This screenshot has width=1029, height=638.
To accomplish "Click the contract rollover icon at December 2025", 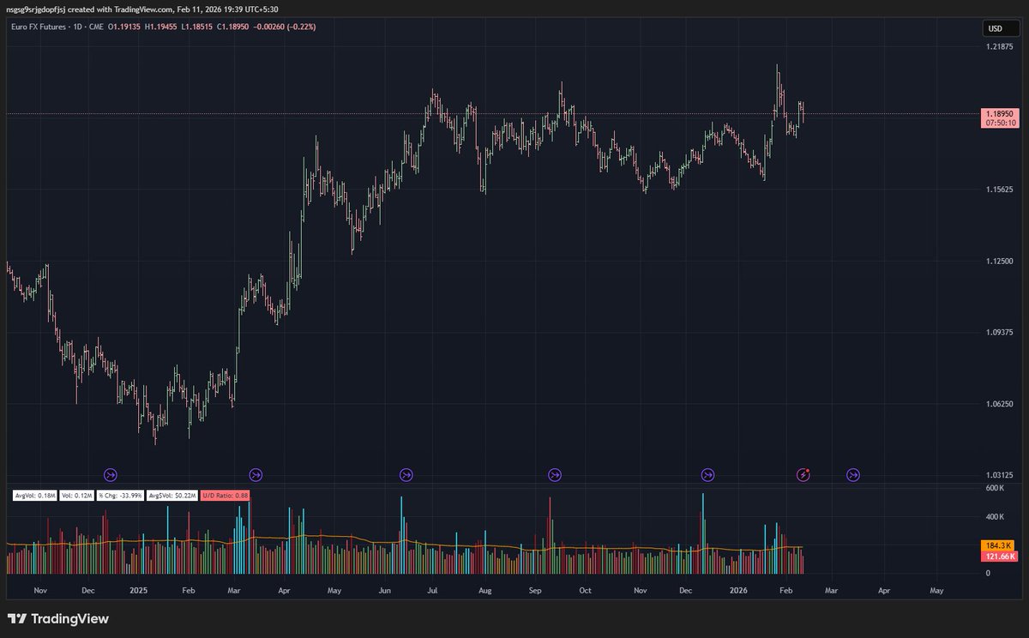I will coord(707,474).
